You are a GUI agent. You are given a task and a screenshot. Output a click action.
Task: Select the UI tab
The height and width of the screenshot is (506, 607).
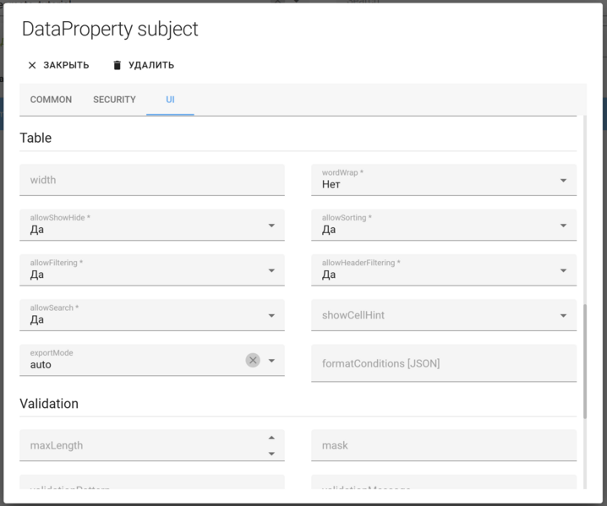170,100
